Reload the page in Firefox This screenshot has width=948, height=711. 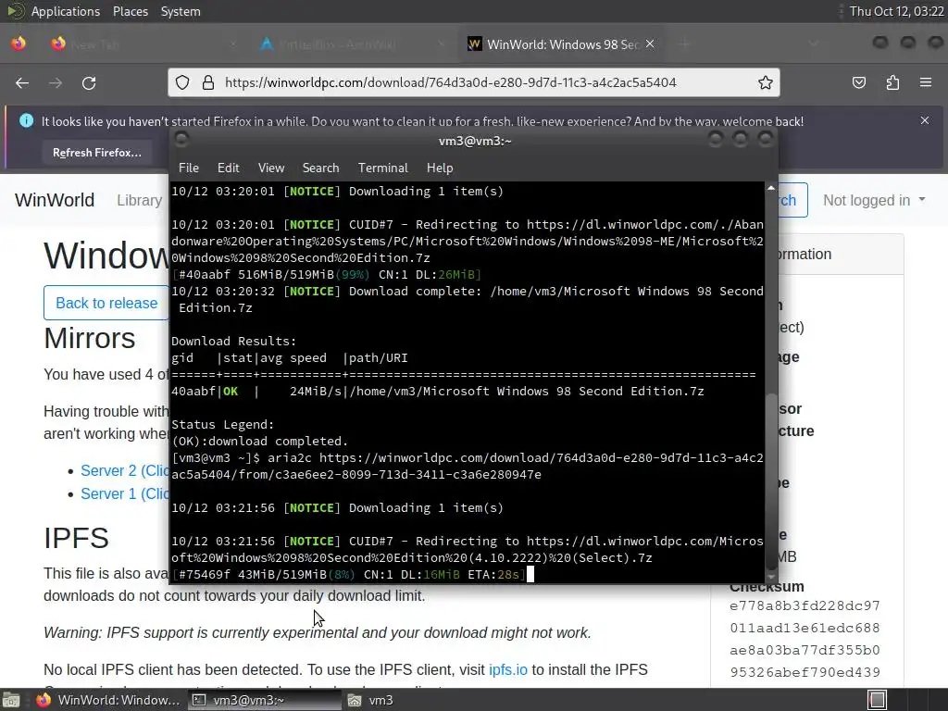click(x=89, y=82)
